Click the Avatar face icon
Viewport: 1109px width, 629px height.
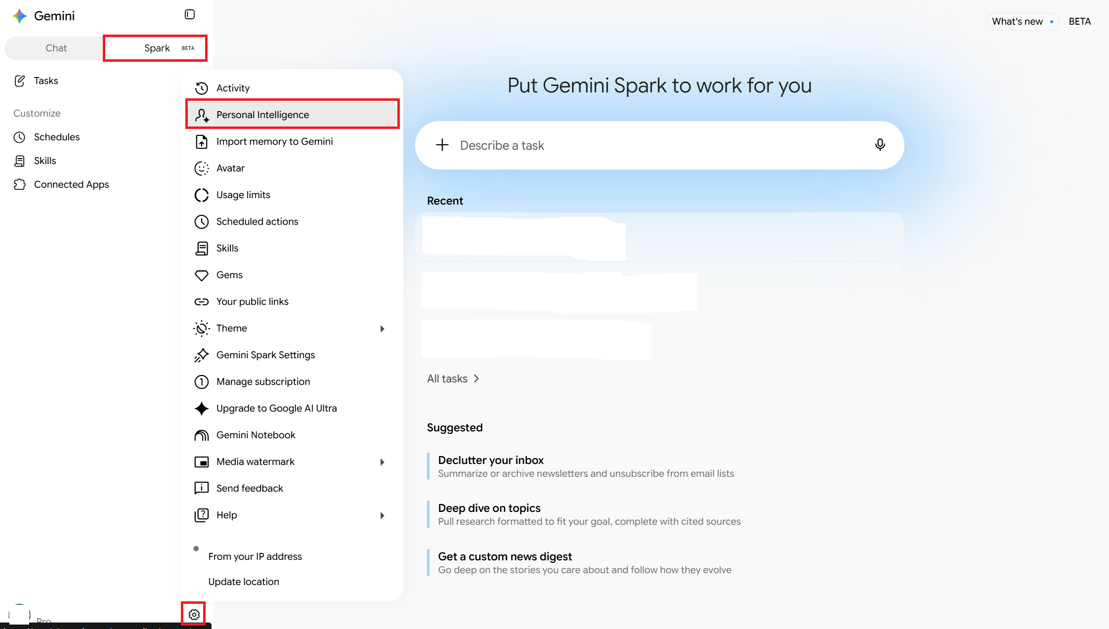click(202, 168)
